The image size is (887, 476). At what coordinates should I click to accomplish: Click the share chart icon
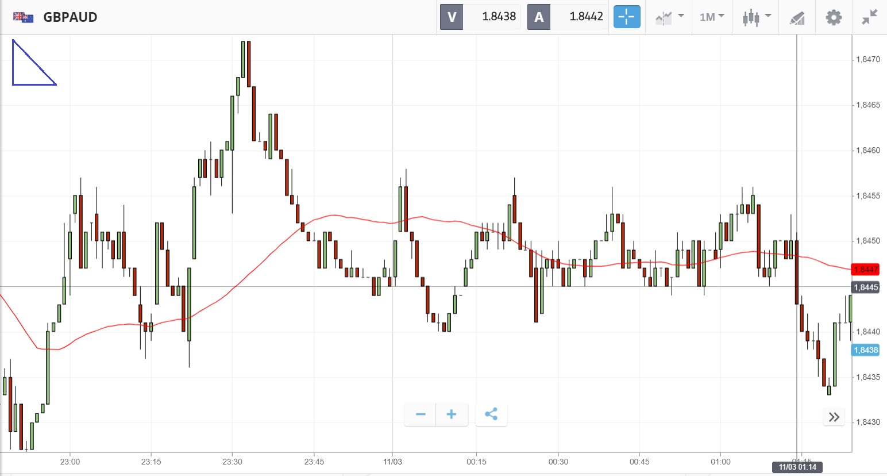[491, 414]
